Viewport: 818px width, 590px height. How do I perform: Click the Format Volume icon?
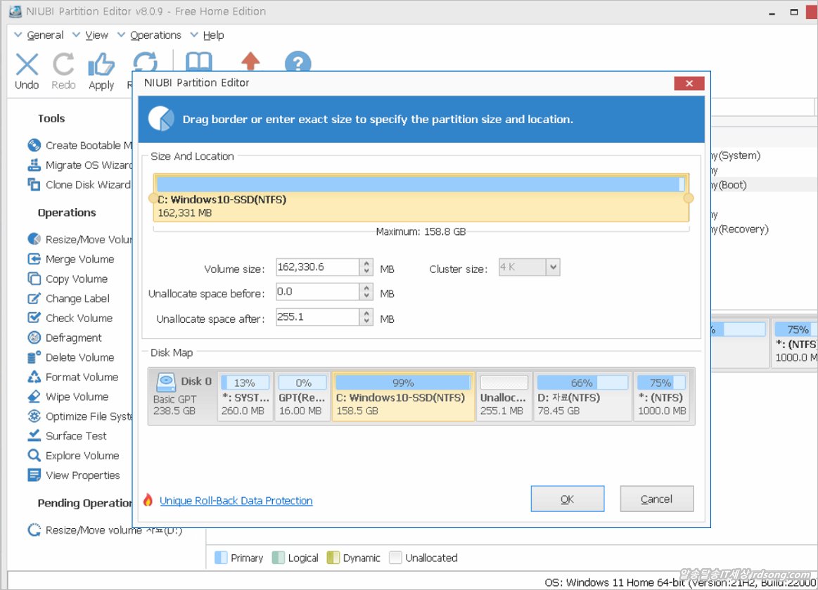click(34, 378)
